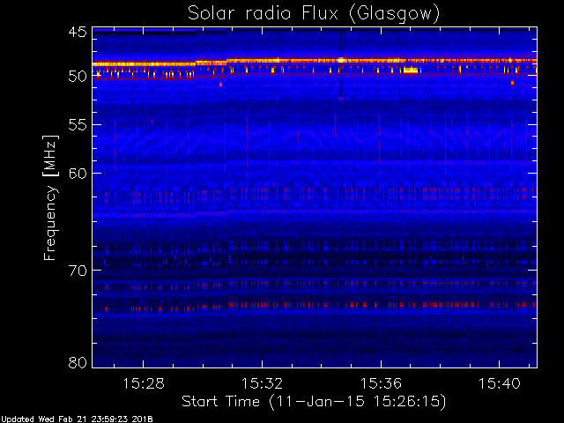Select the 15:32 time tick label
The width and height of the screenshot is (564, 423).
pos(265,383)
